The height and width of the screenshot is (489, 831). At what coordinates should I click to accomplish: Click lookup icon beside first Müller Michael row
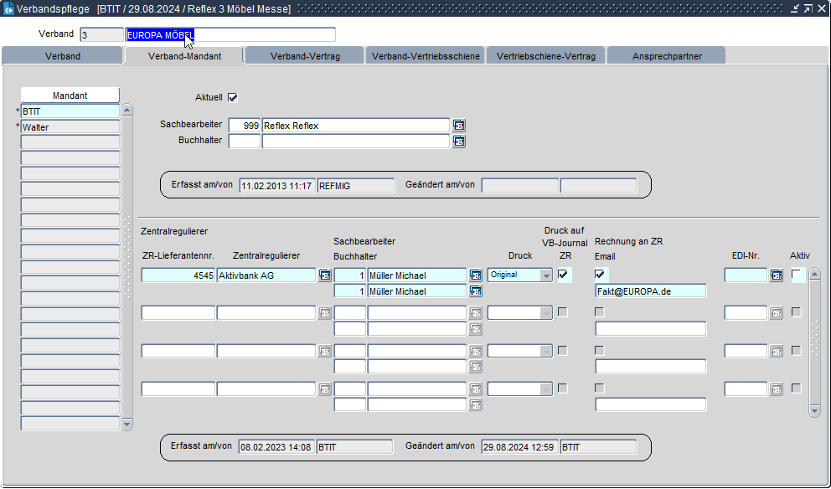[475, 275]
